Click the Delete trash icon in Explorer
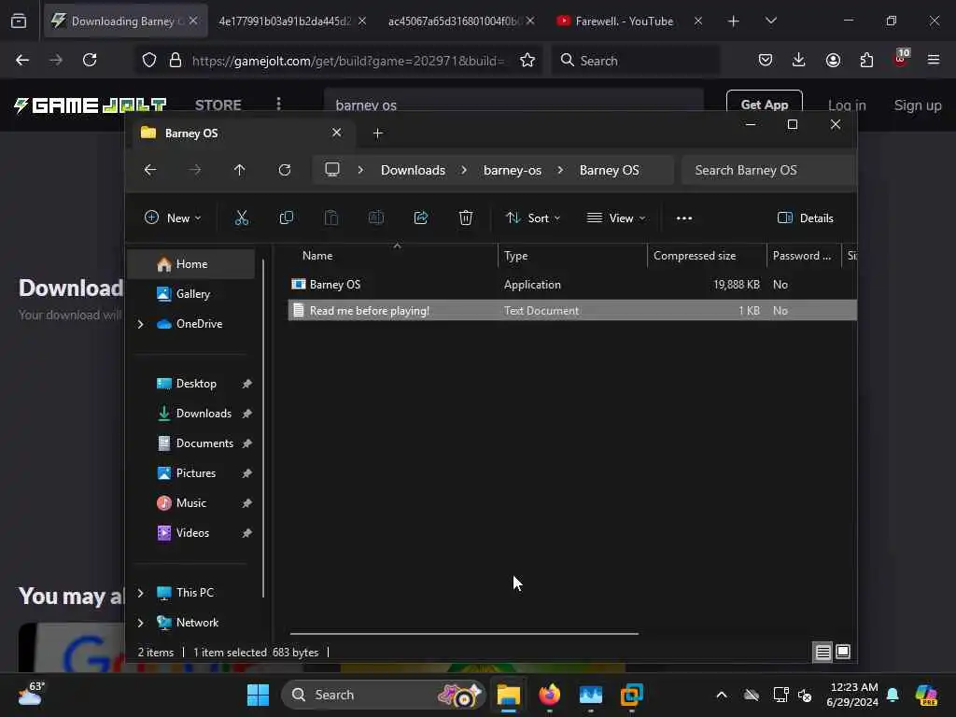956x717 pixels. 466,218
